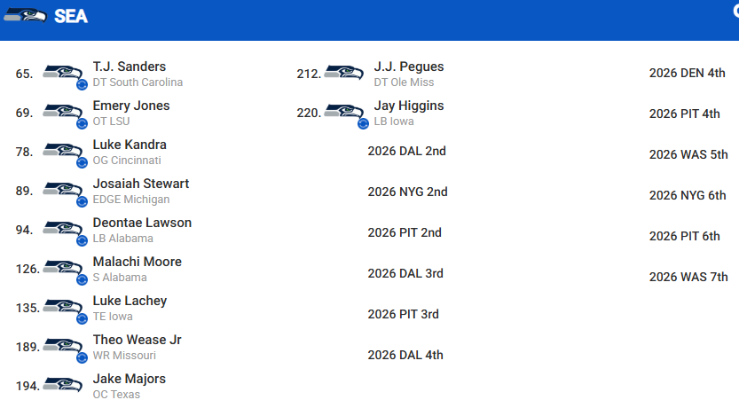Click the blue swap badge beside Emery Jones
Screen dimensions: 739x400
(82, 124)
